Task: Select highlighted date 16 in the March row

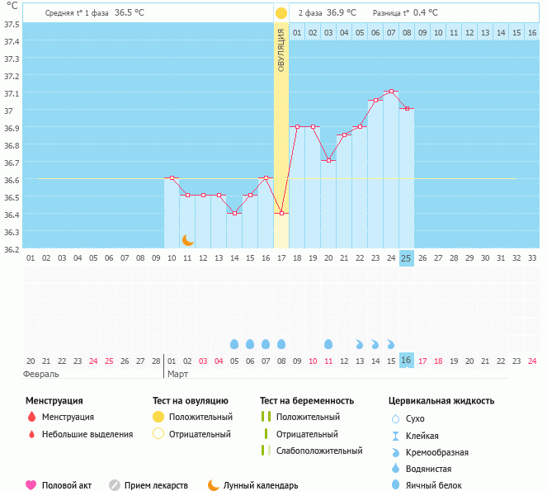Action: (406, 361)
